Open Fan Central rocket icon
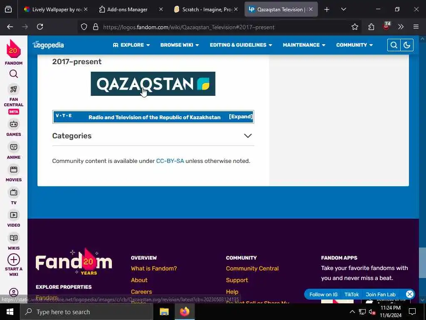The width and height of the screenshot is (426, 320). 14,89
